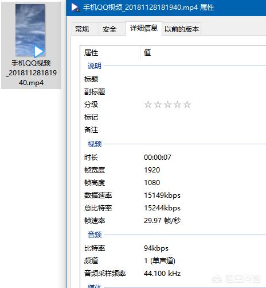Click the 帧宽度 property label
This screenshot has width=266, height=288.
(x=95, y=170)
